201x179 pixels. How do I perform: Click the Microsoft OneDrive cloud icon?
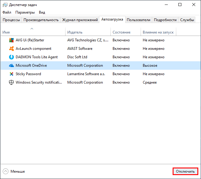pos(11,66)
